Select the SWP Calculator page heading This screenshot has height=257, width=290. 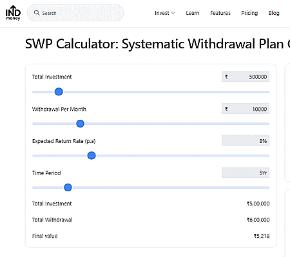(157, 44)
